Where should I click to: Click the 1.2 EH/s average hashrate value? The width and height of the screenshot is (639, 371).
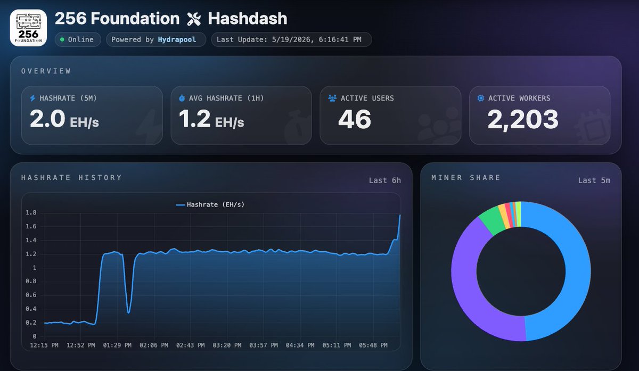tap(212, 120)
